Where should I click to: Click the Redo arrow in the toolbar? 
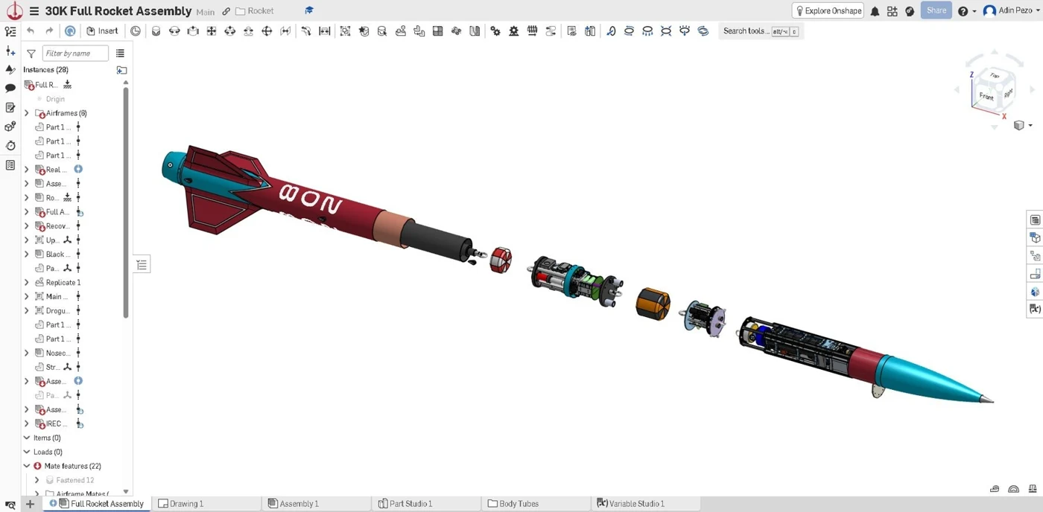click(49, 31)
